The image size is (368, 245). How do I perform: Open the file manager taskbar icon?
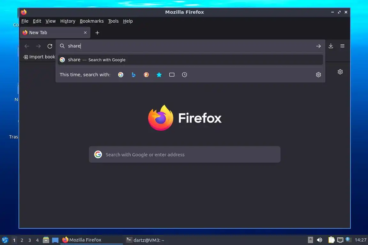pos(46,240)
